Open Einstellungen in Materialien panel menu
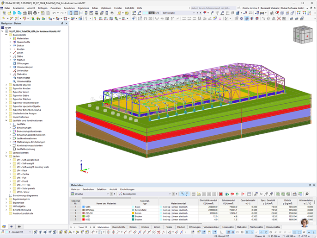 127,189
